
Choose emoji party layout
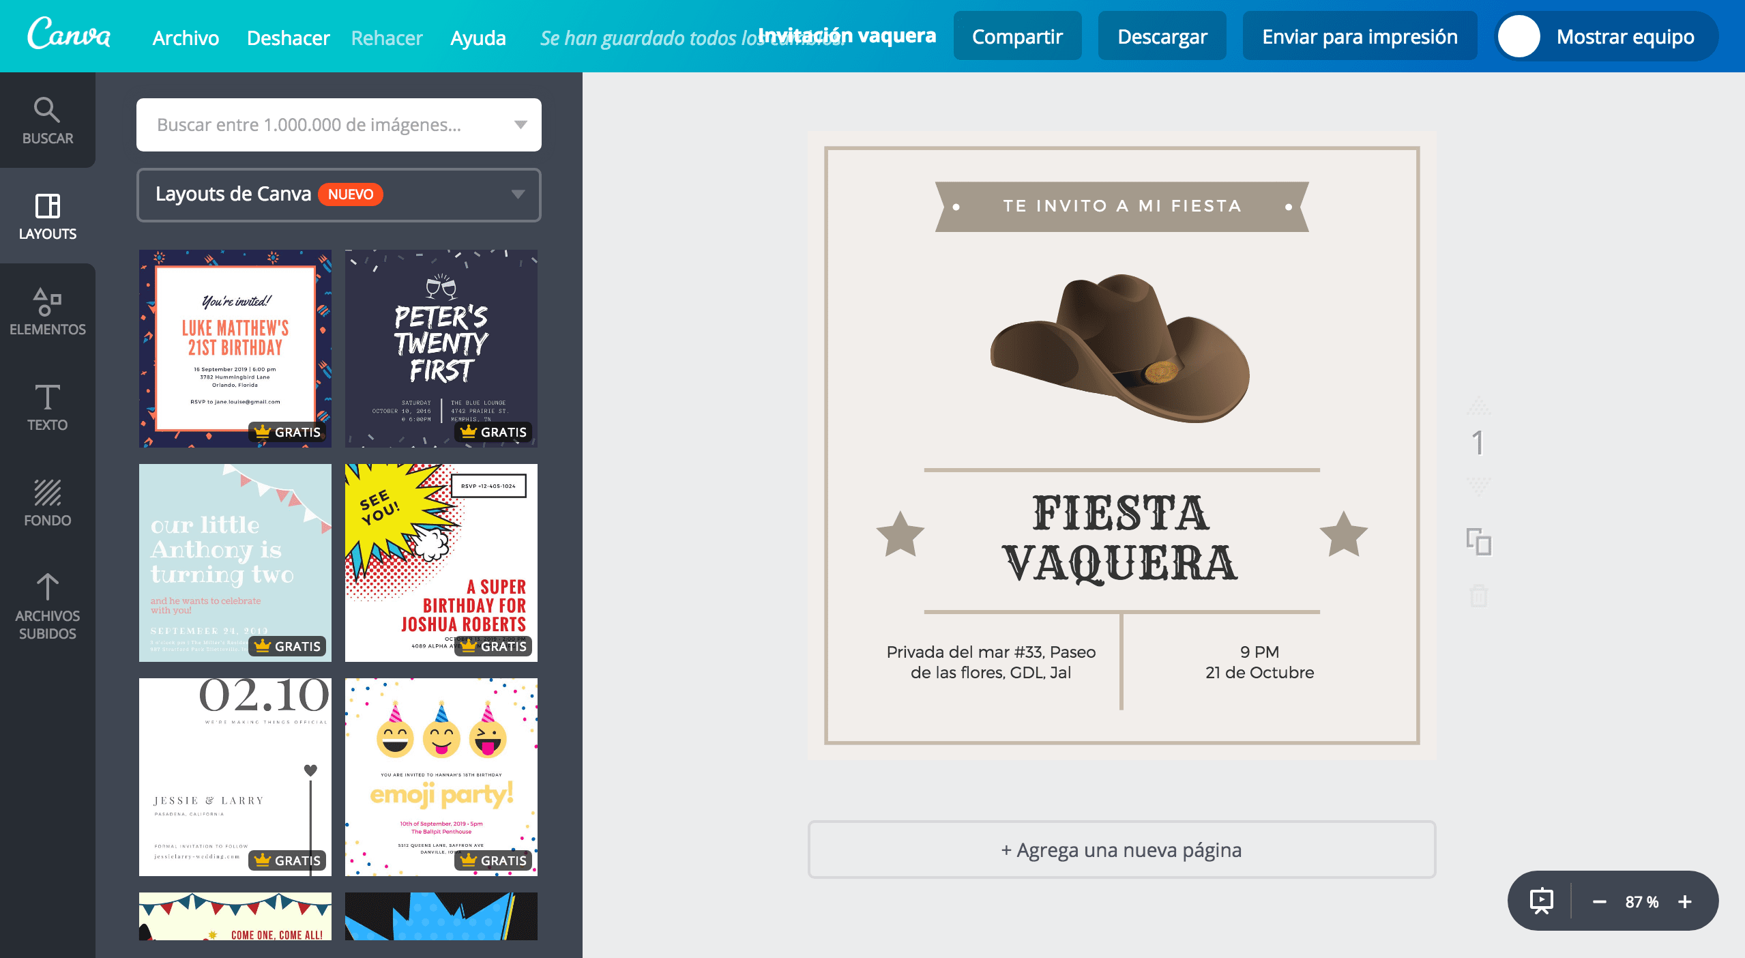pos(441,777)
